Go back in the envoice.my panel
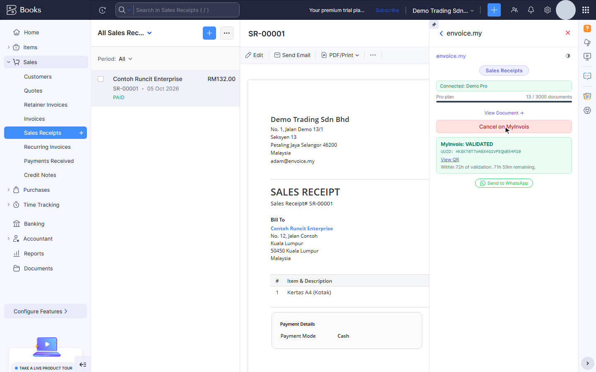Viewport: 596px width, 372px height. [441, 33]
